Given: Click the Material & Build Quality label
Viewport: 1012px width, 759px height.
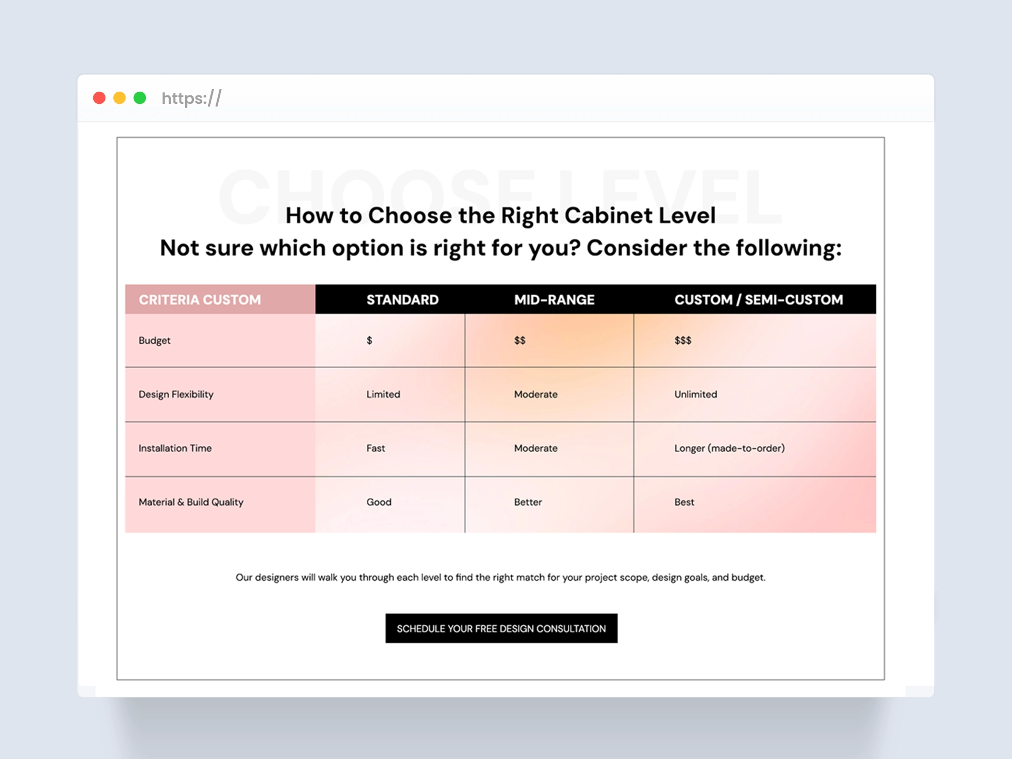Looking at the screenshot, I should pos(191,502).
